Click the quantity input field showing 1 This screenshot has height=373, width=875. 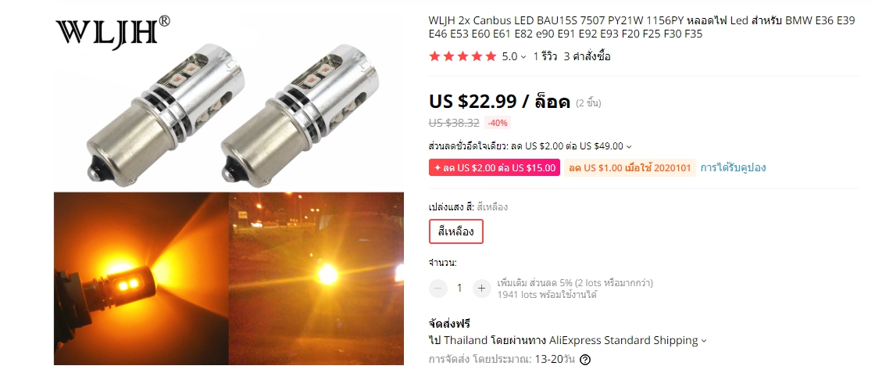459,288
